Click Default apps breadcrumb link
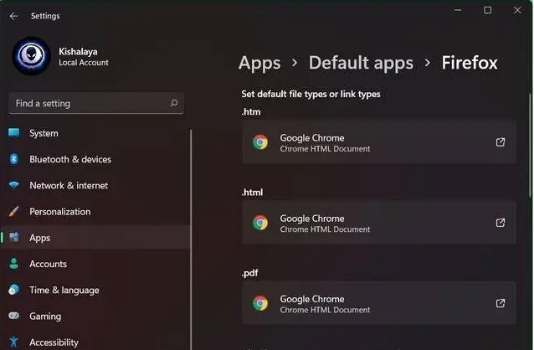This screenshot has width=534, height=350. (x=361, y=63)
